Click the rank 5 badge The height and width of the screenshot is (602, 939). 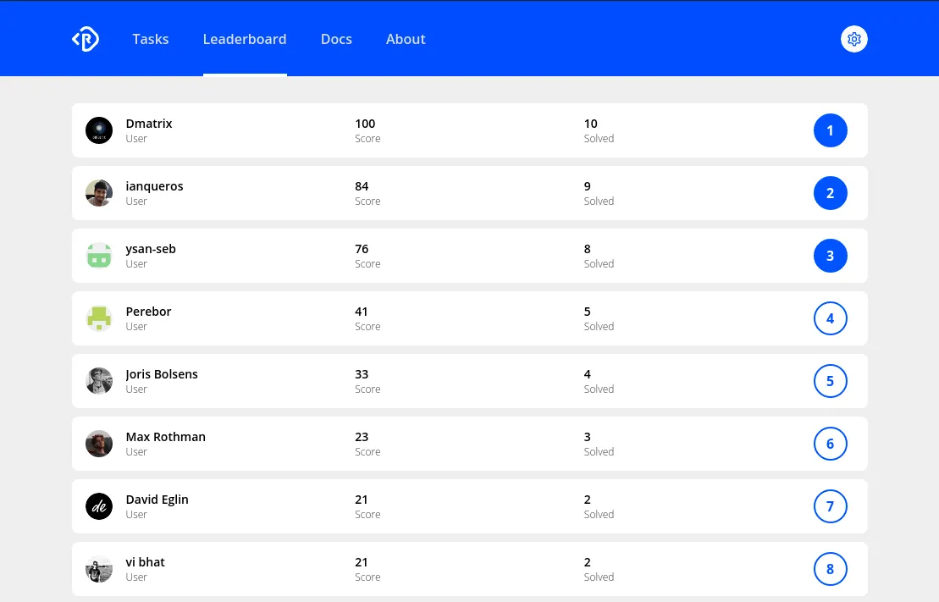pyautogui.click(x=830, y=381)
